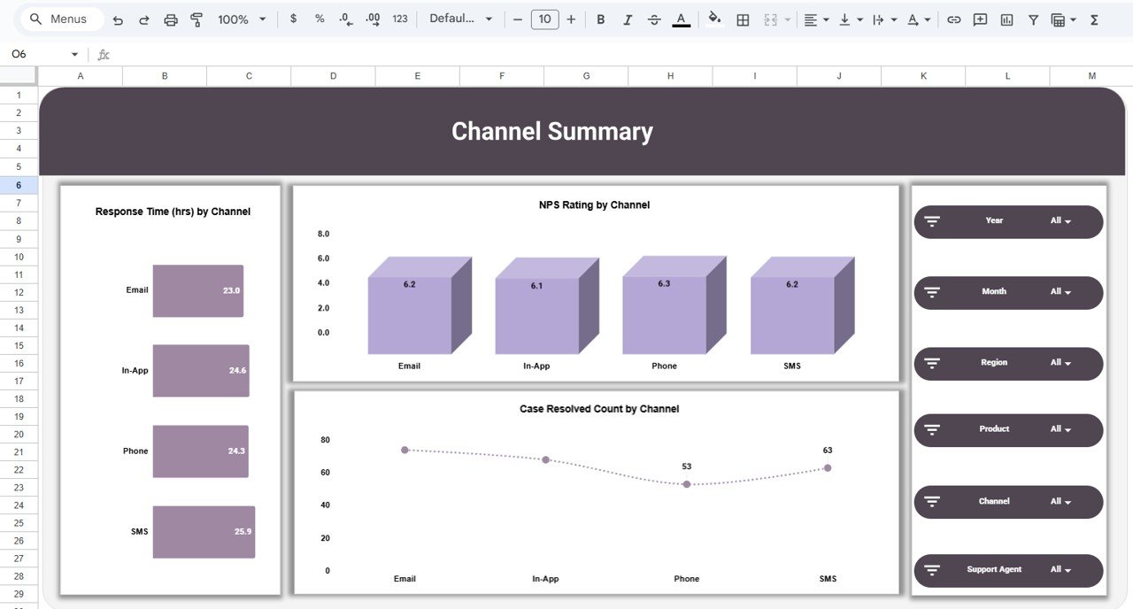Image resolution: width=1133 pixels, height=609 pixels.
Task: Open the Insert chart tool
Action: (1006, 18)
